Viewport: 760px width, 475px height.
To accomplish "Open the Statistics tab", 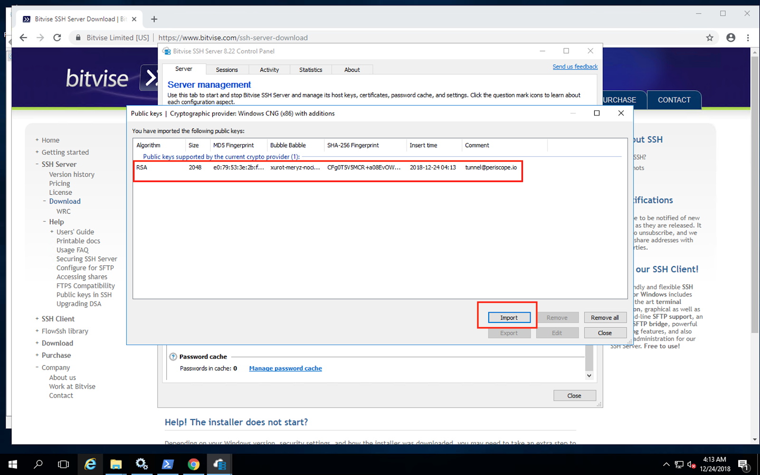I will click(x=311, y=70).
